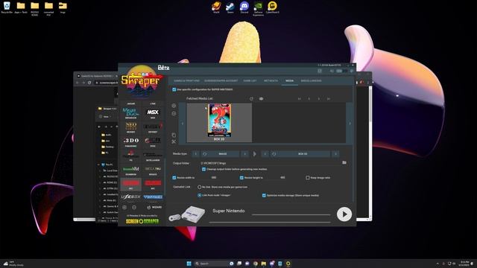This screenshot has width=477, height=268.
Task: Click the copy media icon
Action: click(174, 135)
